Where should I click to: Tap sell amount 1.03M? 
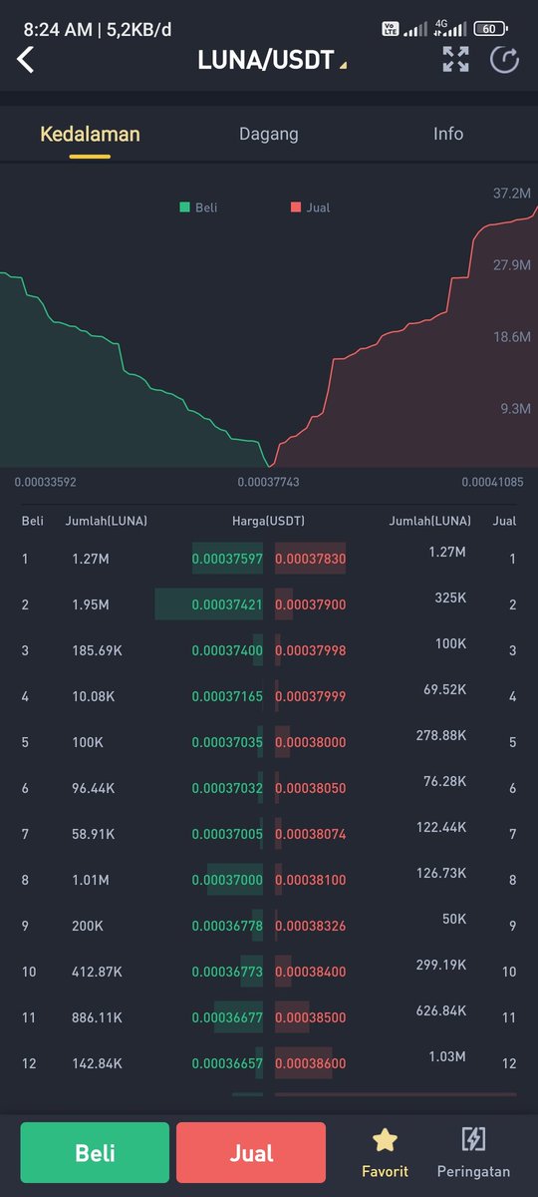point(447,1056)
